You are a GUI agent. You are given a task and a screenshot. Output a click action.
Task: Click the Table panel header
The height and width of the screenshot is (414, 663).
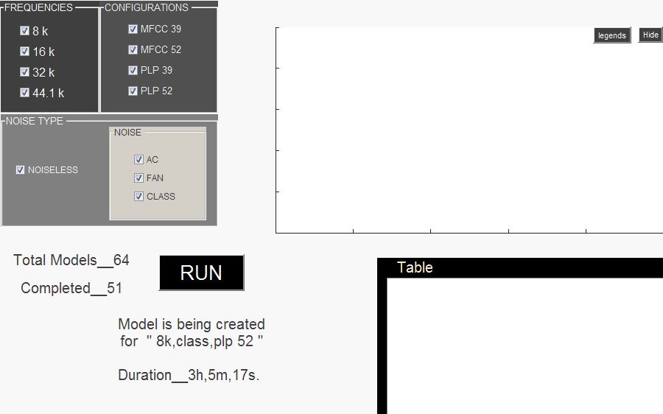tap(415, 267)
